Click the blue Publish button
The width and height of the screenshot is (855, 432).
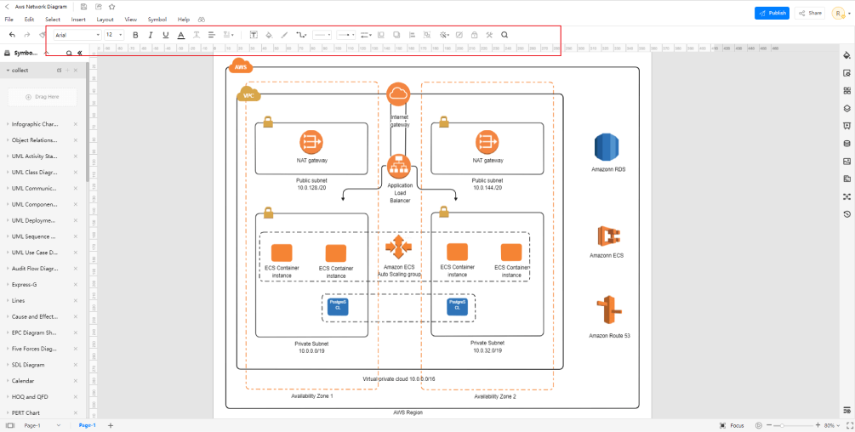pyautogui.click(x=772, y=13)
